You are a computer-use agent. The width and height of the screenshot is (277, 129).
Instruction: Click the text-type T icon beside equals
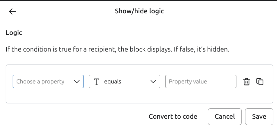pos(96,82)
